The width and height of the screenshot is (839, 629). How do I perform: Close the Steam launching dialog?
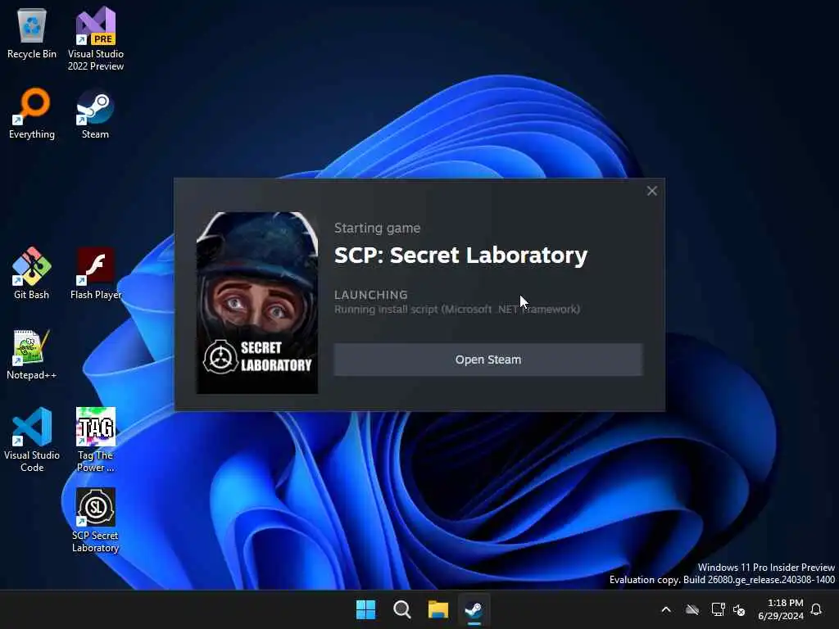click(x=651, y=191)
